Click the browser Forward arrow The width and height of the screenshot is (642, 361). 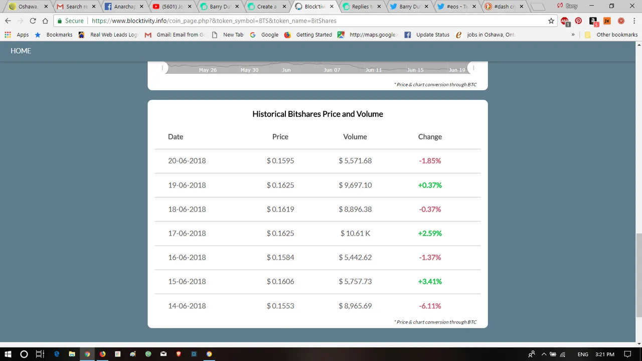pos(21,21)
